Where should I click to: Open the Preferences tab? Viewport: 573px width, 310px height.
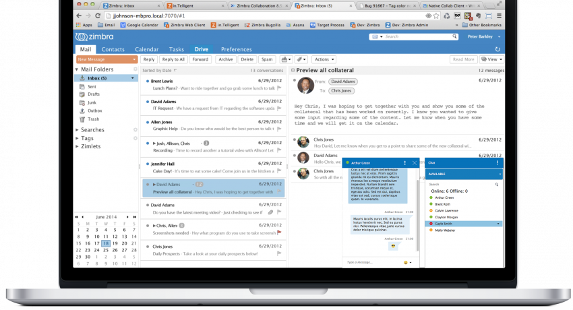tap(236, 49)
